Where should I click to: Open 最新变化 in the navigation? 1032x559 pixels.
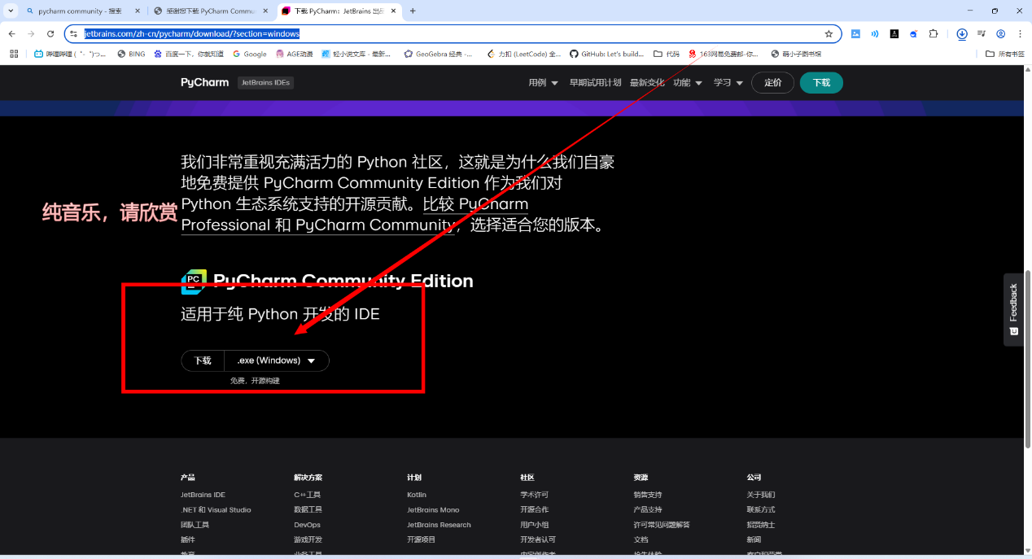click(x=647, y=82)
